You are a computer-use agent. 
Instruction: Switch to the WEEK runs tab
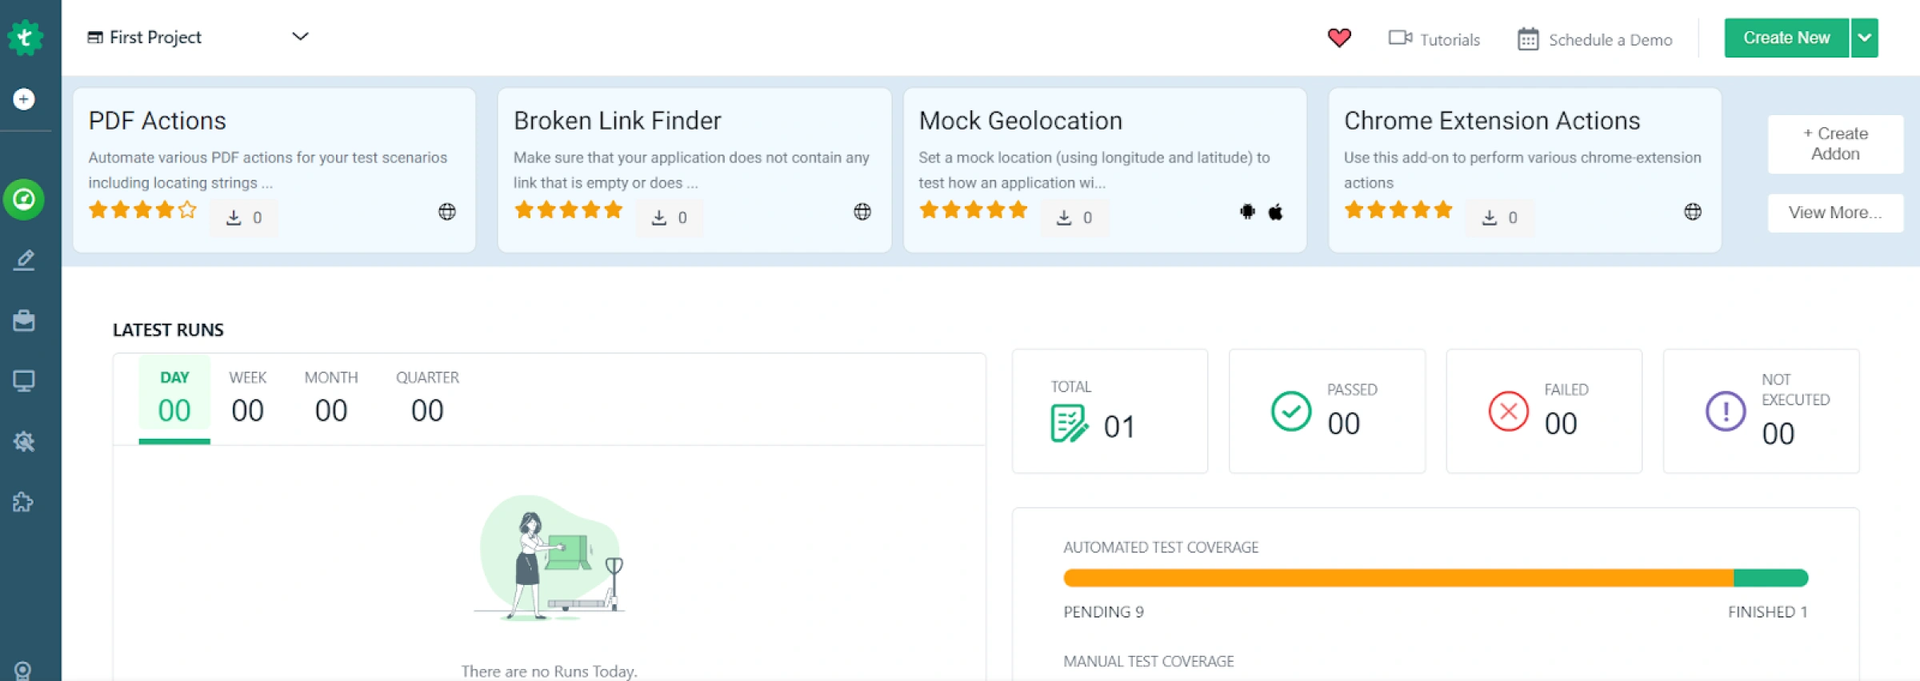click(247, 397)
